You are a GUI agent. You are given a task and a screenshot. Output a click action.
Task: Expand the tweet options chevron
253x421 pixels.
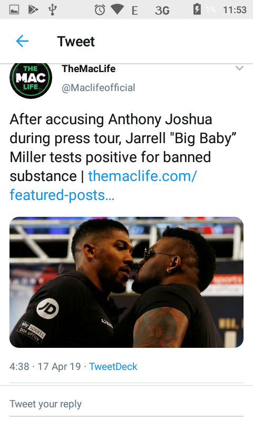[x=239, y=68]
